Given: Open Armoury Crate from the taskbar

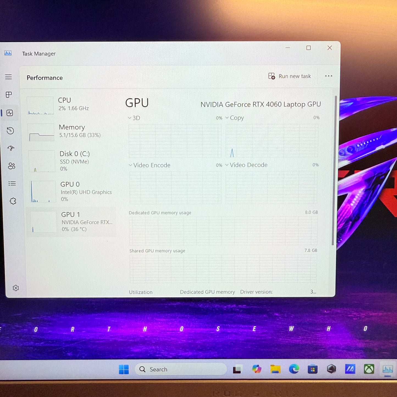Looking at the screenshot, I should 331,369.
